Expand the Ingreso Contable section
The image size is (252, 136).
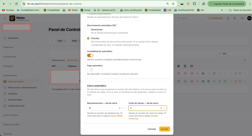click(x=22, y=124)
